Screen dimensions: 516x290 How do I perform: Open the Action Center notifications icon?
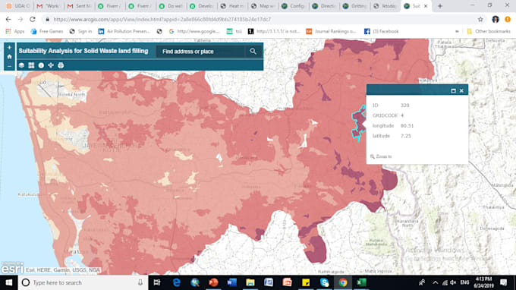click(x=504, y=282)
